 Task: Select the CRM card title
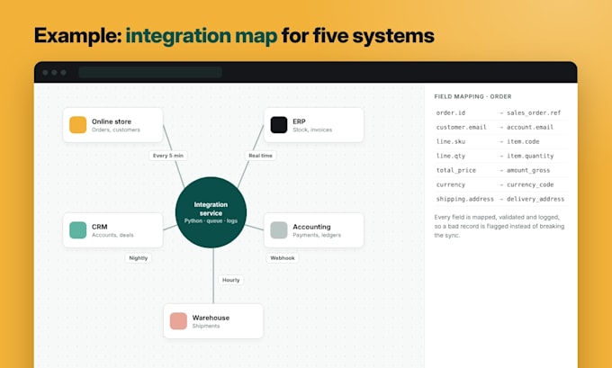(100, 227)
